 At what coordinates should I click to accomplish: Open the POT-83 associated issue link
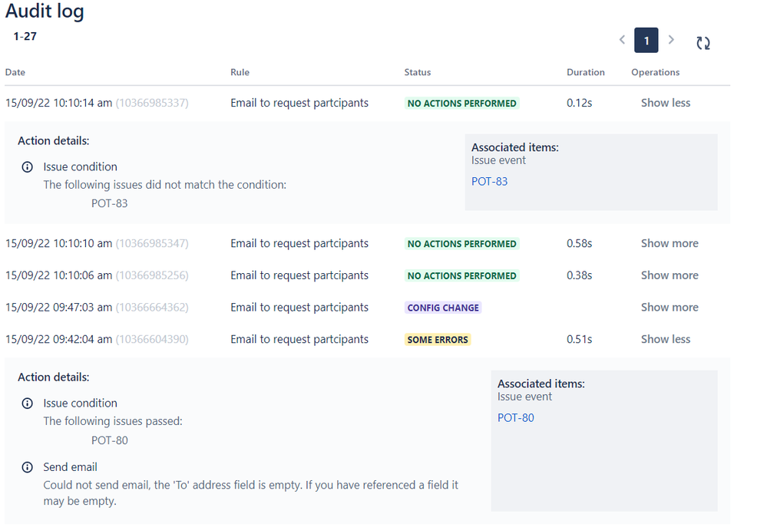tap(489, 181)
